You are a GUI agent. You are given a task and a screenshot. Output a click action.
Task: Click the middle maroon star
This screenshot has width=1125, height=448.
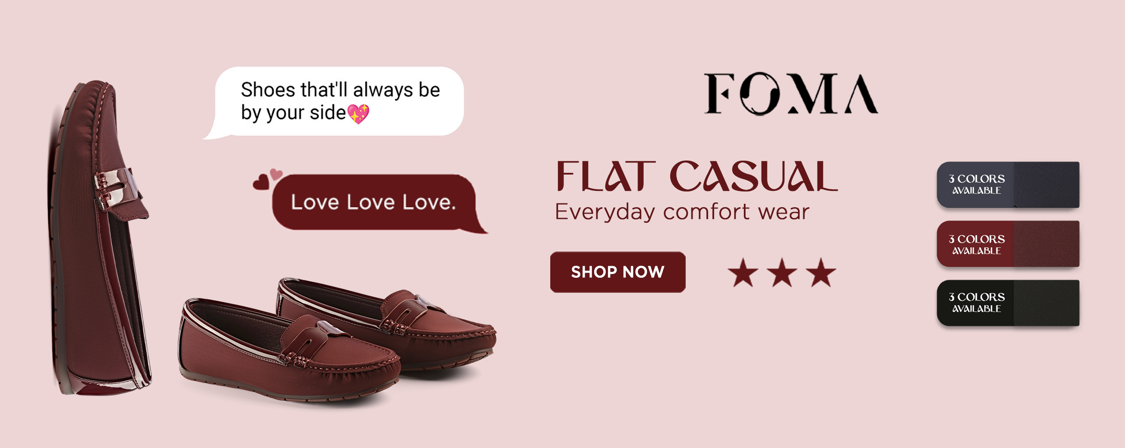pos(782,273)
